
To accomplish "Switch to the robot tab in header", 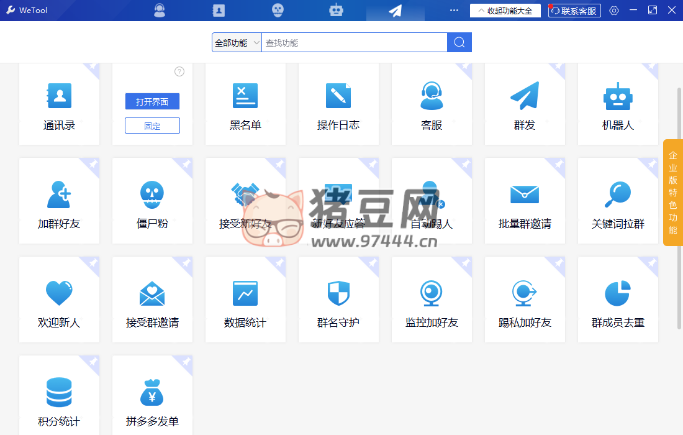I will (x=336, y=11).
